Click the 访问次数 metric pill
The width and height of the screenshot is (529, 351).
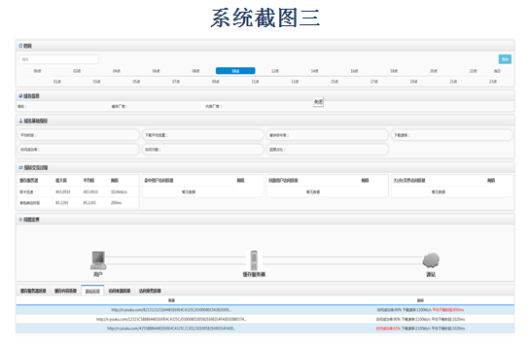point(203,150)
